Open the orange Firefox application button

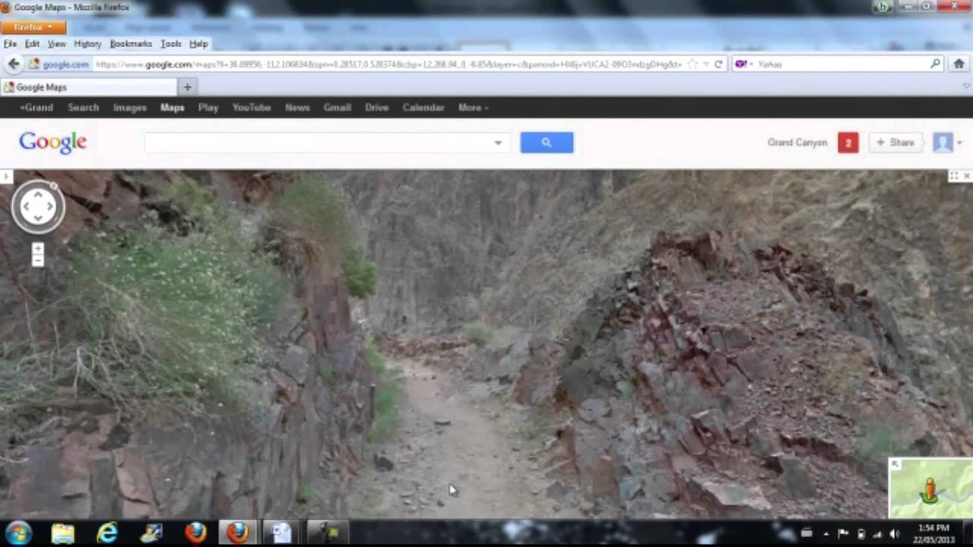point(33,27)
